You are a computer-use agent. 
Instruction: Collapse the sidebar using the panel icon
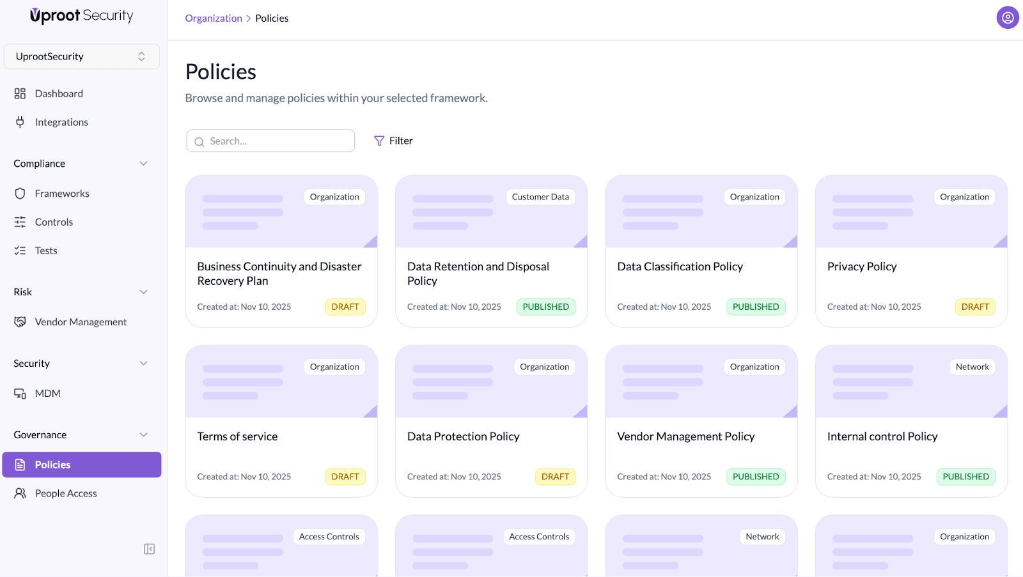pyautogui.click(x=149, y=549)
